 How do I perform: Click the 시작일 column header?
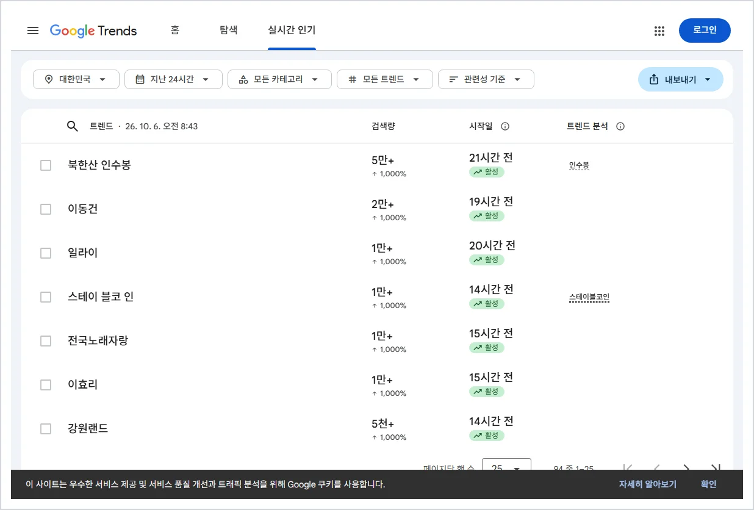tap(481, 126)
